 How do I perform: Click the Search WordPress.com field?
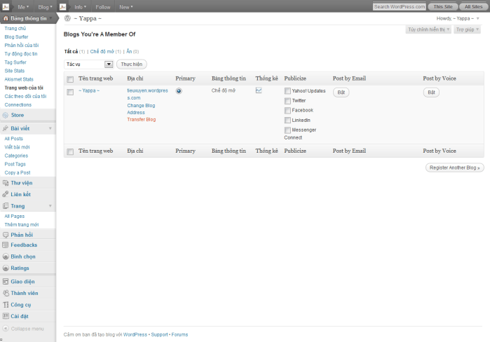pos(399,6)
